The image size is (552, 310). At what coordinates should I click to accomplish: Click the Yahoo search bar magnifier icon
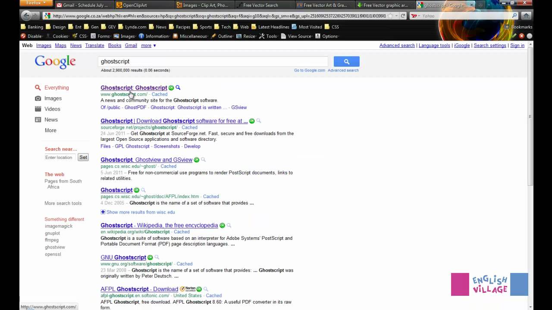tap(514, 16)
